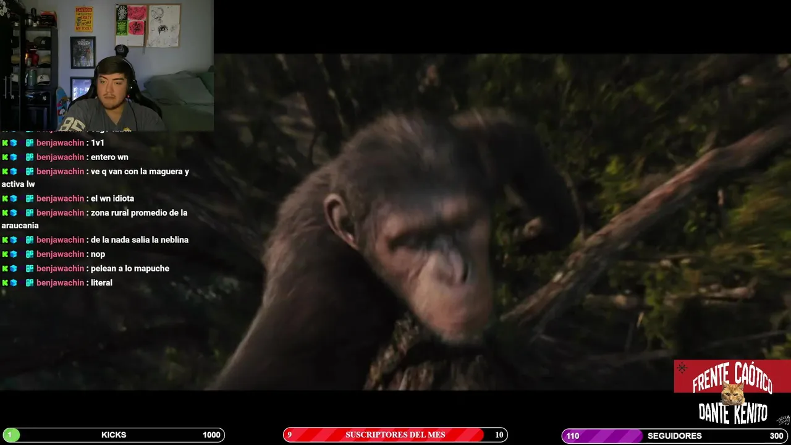791x445 pixels.
Task: Click the streamer webcam feed
Action: pos(107,66)
